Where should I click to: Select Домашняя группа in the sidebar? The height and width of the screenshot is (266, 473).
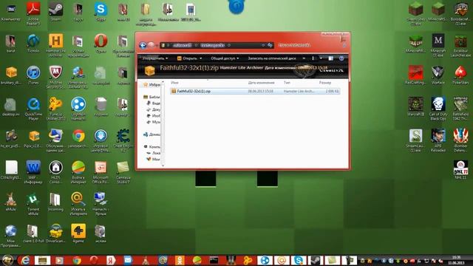(152, 134)
